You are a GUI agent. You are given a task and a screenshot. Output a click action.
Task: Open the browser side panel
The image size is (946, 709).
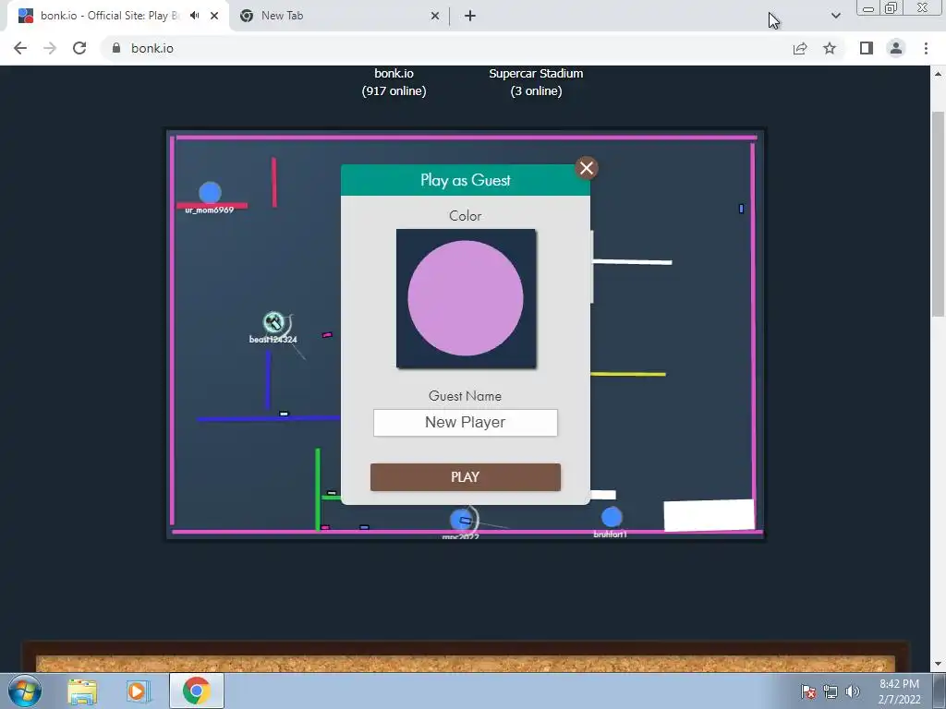867,48
